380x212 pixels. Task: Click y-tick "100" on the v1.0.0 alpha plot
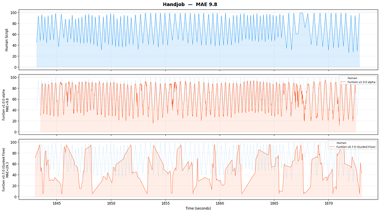14,77
